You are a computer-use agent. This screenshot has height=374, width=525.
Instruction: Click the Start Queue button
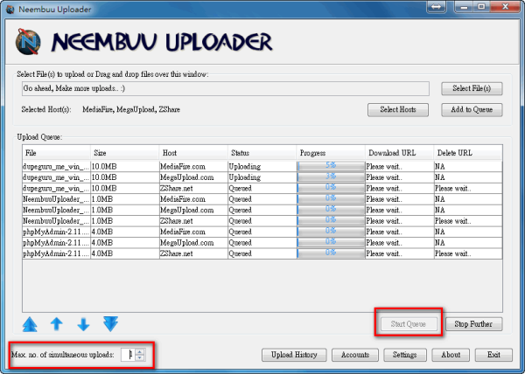point(408,324)
